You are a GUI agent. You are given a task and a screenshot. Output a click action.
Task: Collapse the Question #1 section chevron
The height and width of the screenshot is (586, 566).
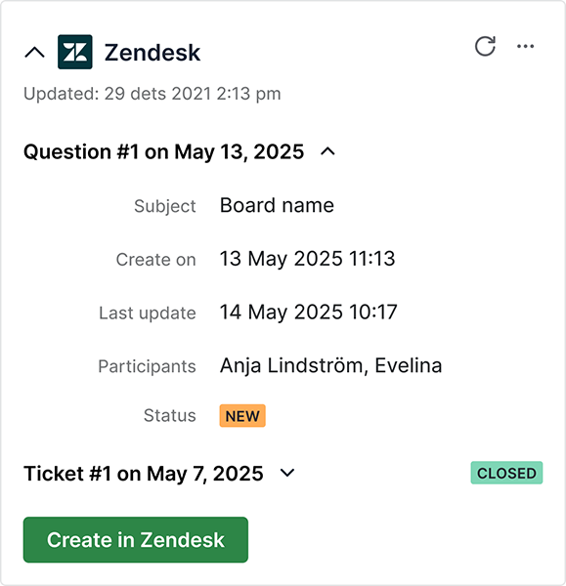[x=327, y=151]
